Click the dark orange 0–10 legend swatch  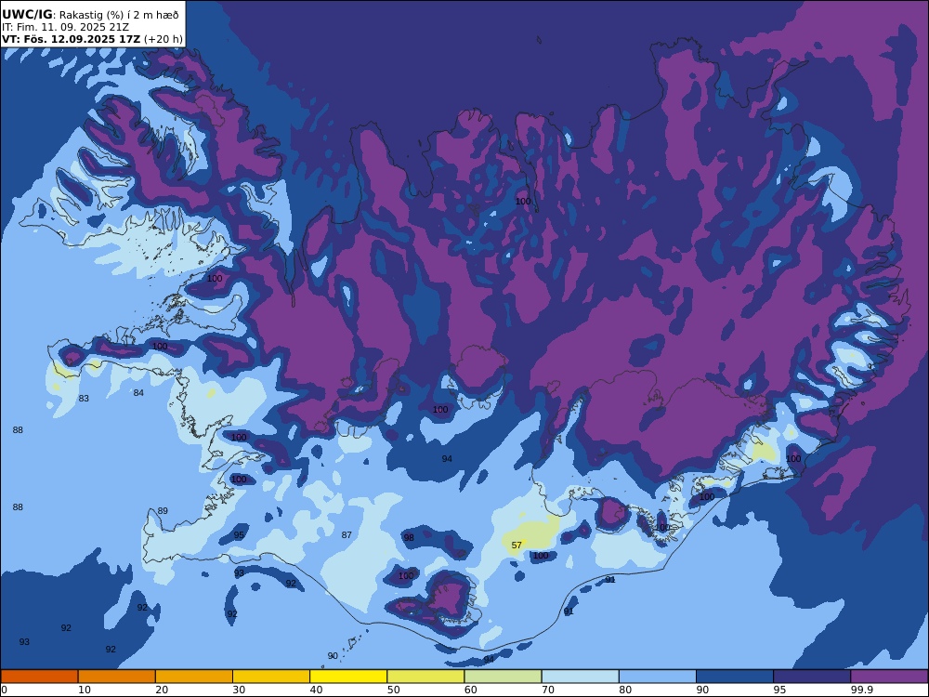39,677
